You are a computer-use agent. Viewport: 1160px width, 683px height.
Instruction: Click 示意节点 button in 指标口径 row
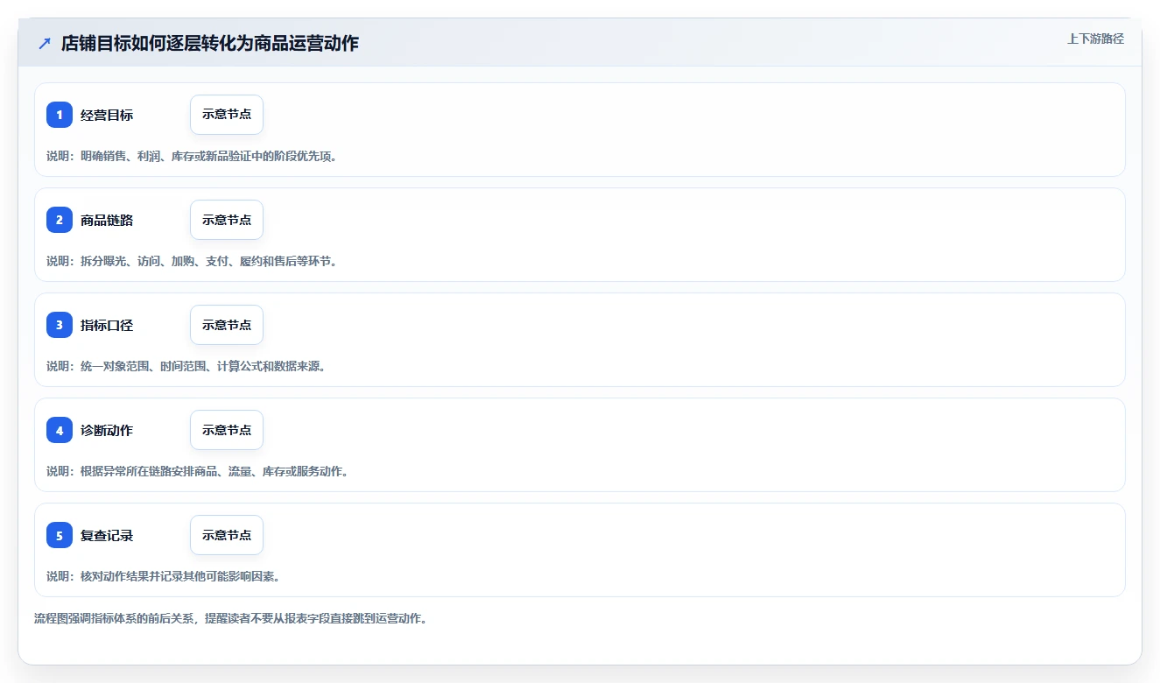click(227, 325)
